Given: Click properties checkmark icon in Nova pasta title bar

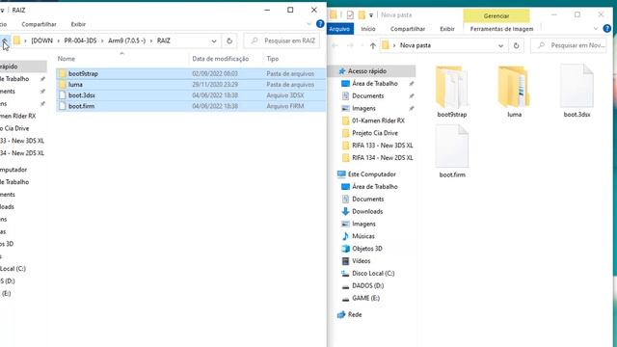Looking at the screenshot, I should pyautogui.click(x=350, y=15).
